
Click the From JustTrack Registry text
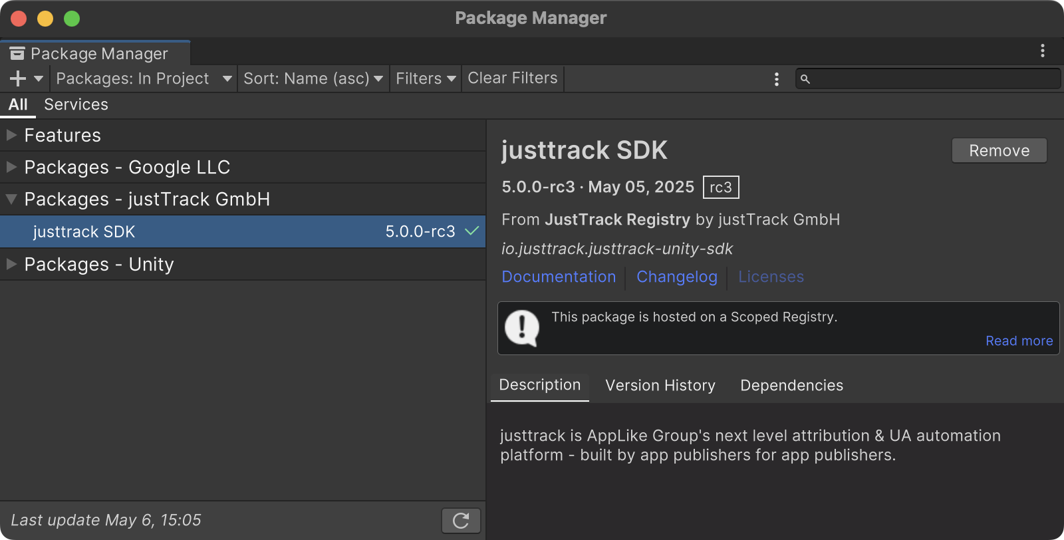click(597, 219)
